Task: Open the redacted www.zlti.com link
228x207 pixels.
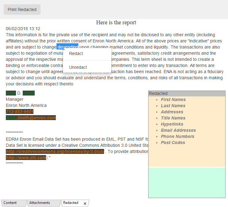Action: point(26,158)
